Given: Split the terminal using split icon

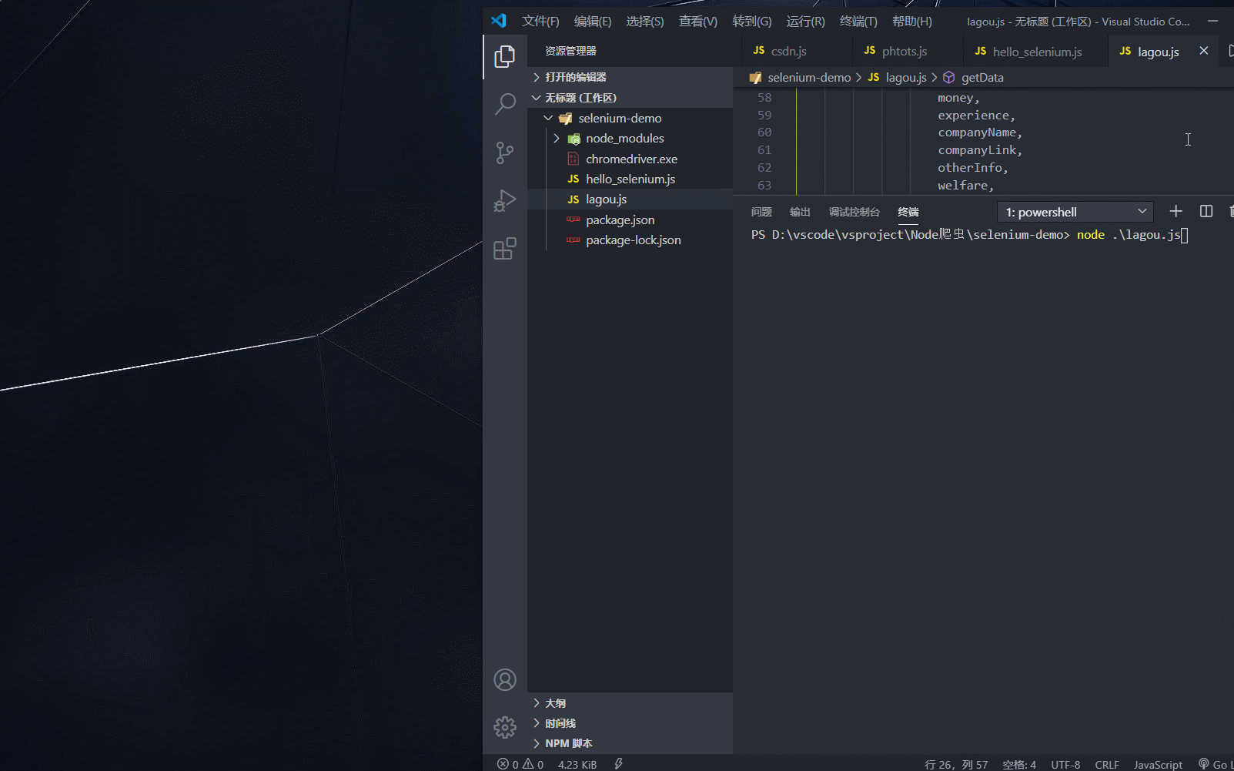Looking at the screenshot, I should click(x=1206, y=210).
